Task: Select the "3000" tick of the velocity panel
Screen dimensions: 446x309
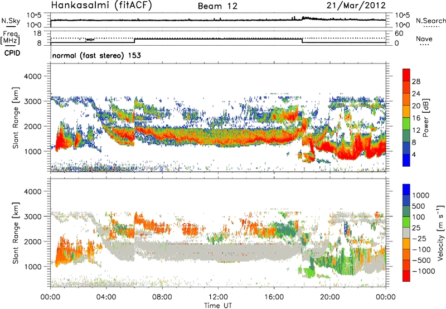Action: [x=32, y=216]
